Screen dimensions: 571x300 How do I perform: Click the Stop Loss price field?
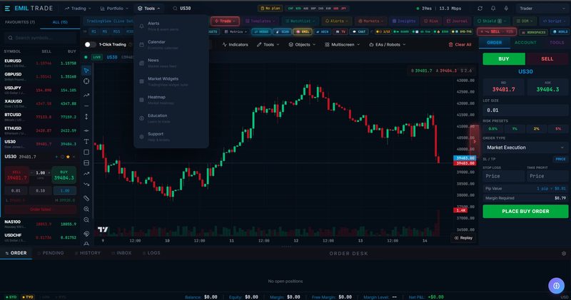503,176
